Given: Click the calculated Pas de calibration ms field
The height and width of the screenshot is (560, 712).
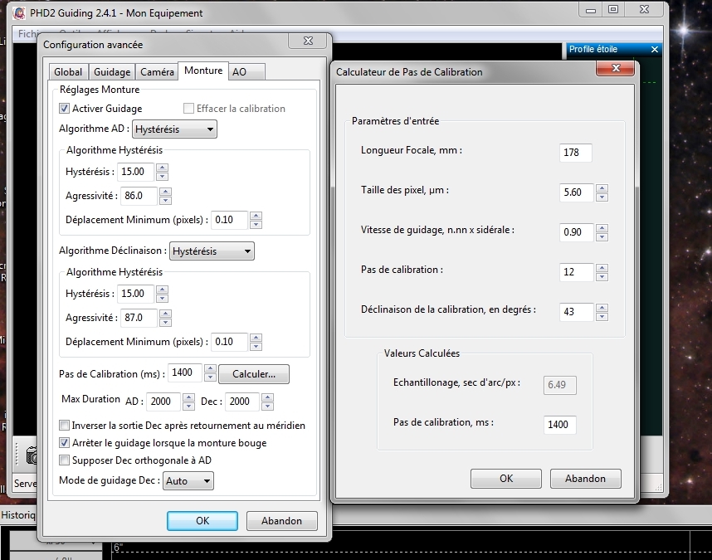Looking at the screenshot, I should (x=560, y=425).
